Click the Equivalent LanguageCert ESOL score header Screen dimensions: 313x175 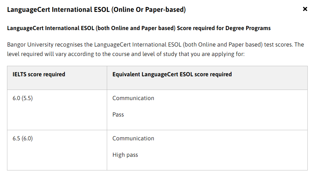[172, 75]
